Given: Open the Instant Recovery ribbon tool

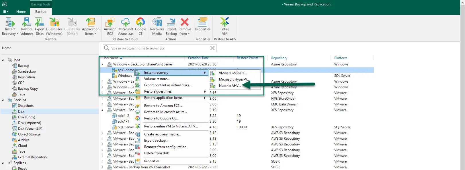Looking at the screenshot, I should point(10,26).
